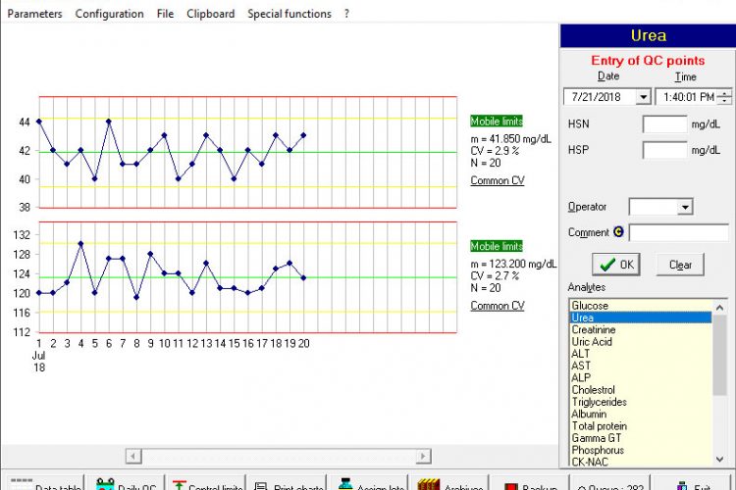Select Creatinine in the Analytes list
The width and height of the screenshot is (736, 490).
point(594,330)
